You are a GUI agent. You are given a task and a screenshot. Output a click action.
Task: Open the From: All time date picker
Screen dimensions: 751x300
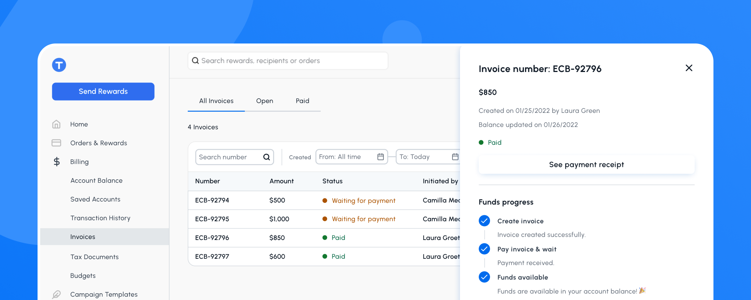click(x=352, y=157)
